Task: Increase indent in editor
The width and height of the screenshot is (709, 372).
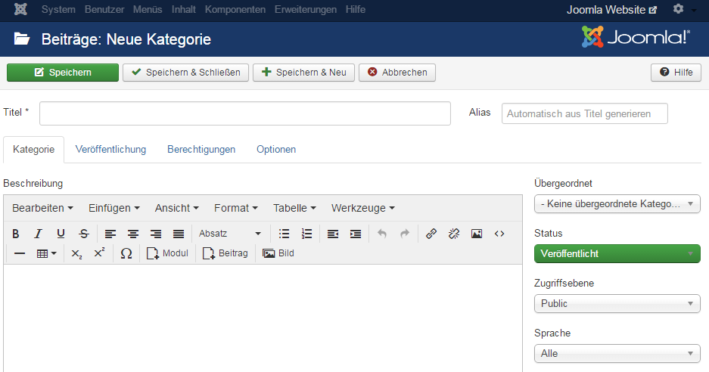Action: point(356,234)
